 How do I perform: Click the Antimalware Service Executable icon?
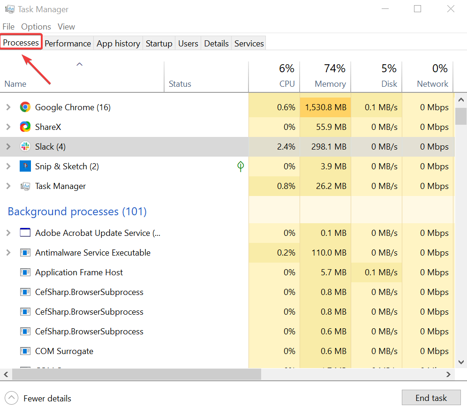pos(25,253)
